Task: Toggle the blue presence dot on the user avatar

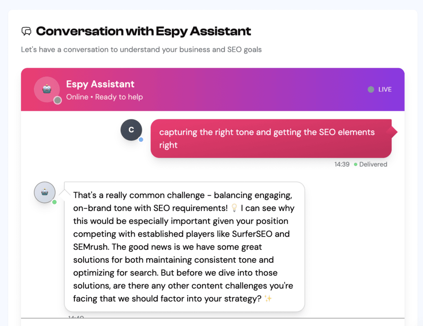Action: tap(140, 140)
